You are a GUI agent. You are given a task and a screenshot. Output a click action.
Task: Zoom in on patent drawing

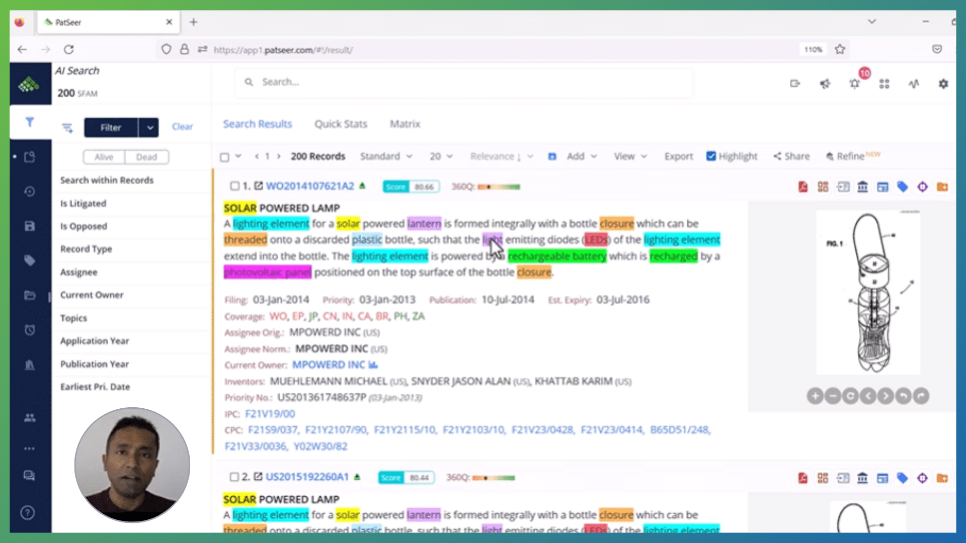pos(815,396)
